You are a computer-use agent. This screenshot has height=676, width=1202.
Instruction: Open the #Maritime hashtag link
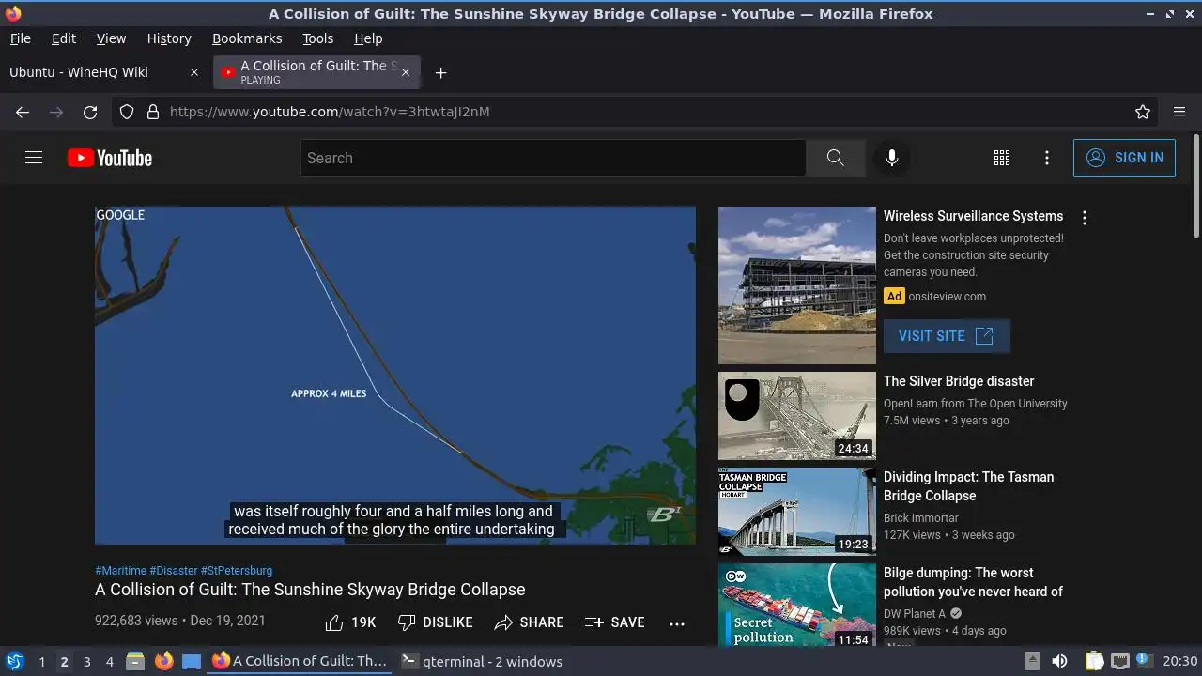[x=120, y=570]
